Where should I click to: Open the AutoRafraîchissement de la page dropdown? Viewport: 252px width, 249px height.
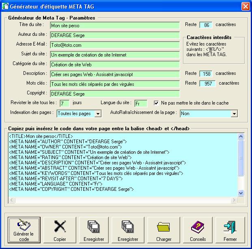(234, 114)
